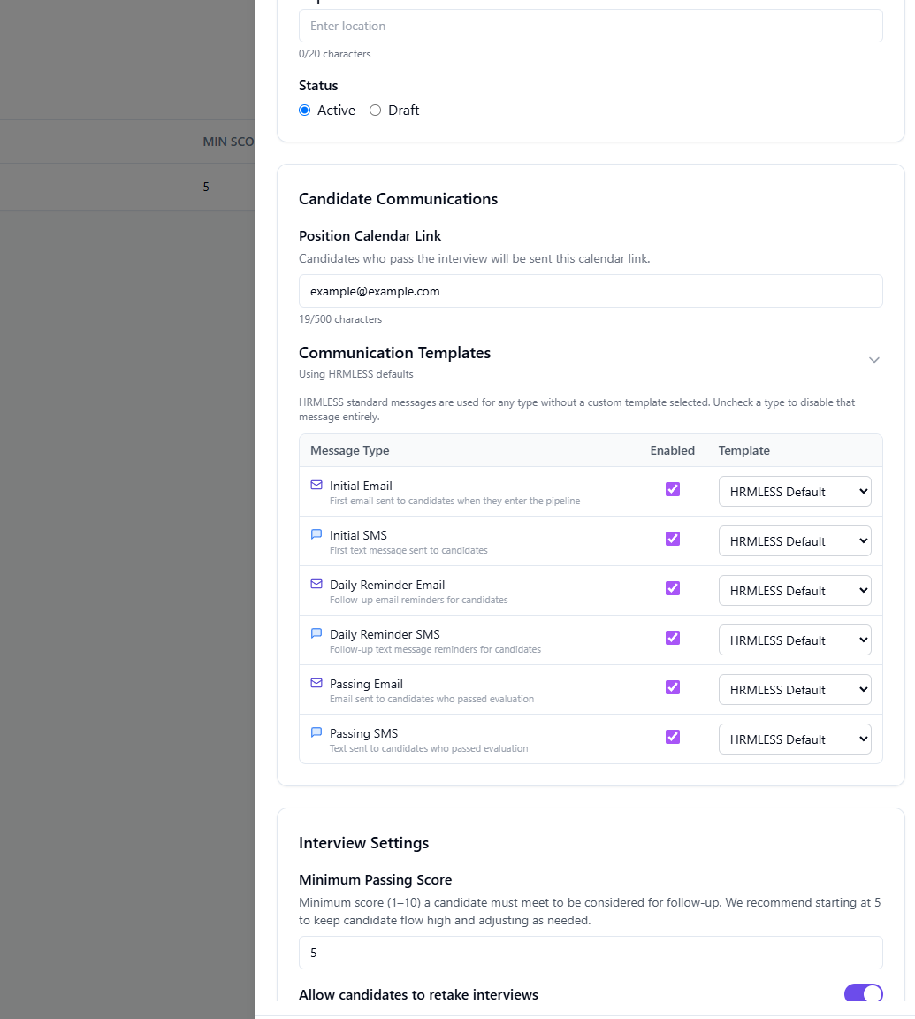Open the Initial Email template dropdown
The width and height of the screenshot is (915, 1019).
795,492
